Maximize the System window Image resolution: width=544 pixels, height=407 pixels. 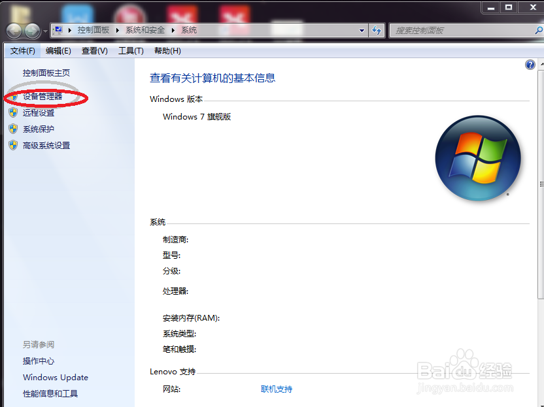(509, 7)
